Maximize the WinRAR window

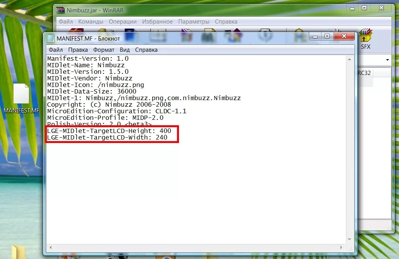(365, 8)
